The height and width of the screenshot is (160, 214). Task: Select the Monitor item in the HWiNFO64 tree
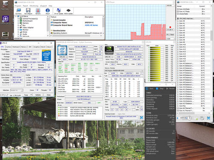point(26,30)
